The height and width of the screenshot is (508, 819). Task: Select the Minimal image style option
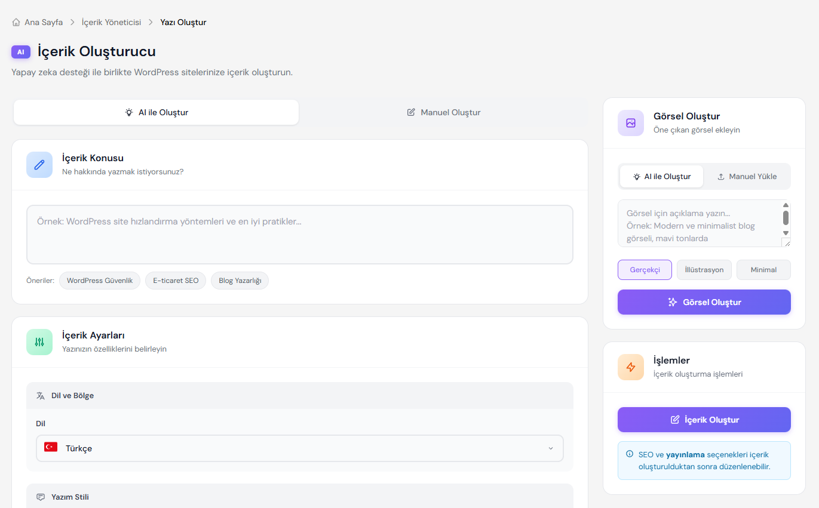pyautogui.click(x=763, y=270)
